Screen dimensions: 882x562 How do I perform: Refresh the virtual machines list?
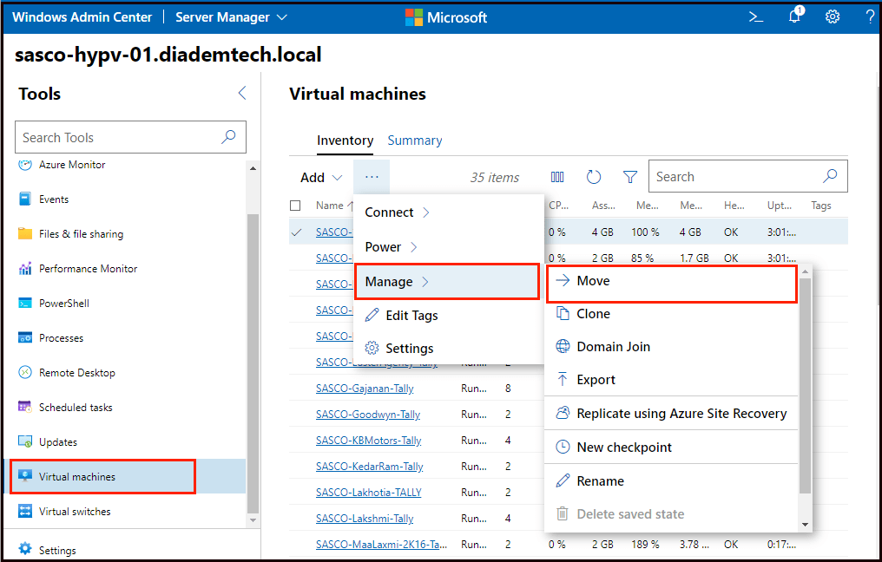pos(594,176)
